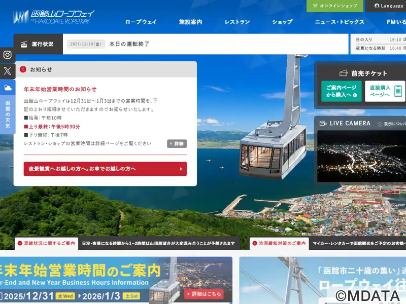
Task: Click the 始発:午前10時 line
Action: click(43, 118)
